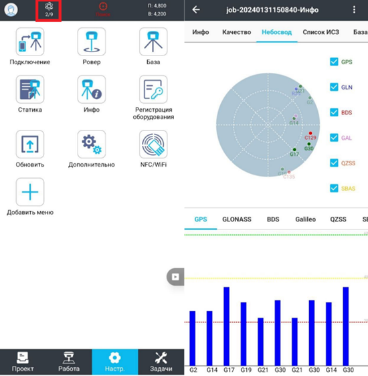Tap the red search status target icon

click(x=103, y=7)
